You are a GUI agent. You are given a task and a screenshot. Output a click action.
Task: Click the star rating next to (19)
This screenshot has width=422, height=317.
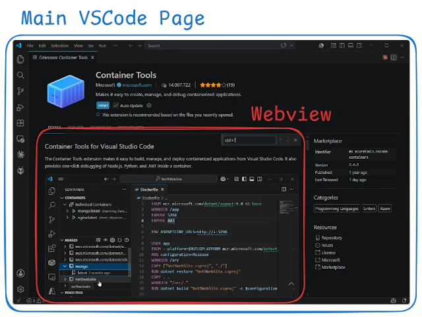click(213, 85)
